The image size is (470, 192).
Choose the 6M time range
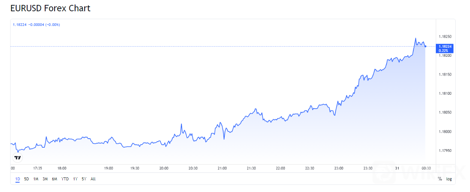pos(54,179)
